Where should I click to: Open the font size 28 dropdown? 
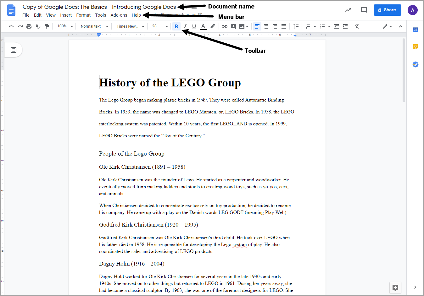(160, 26)
